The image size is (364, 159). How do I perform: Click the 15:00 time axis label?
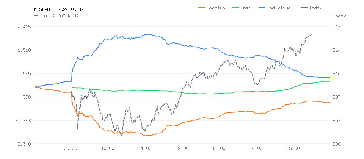point(293,148)
